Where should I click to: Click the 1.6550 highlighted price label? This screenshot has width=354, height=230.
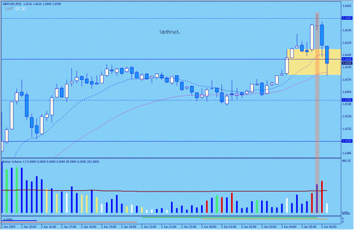click(347, 100)
